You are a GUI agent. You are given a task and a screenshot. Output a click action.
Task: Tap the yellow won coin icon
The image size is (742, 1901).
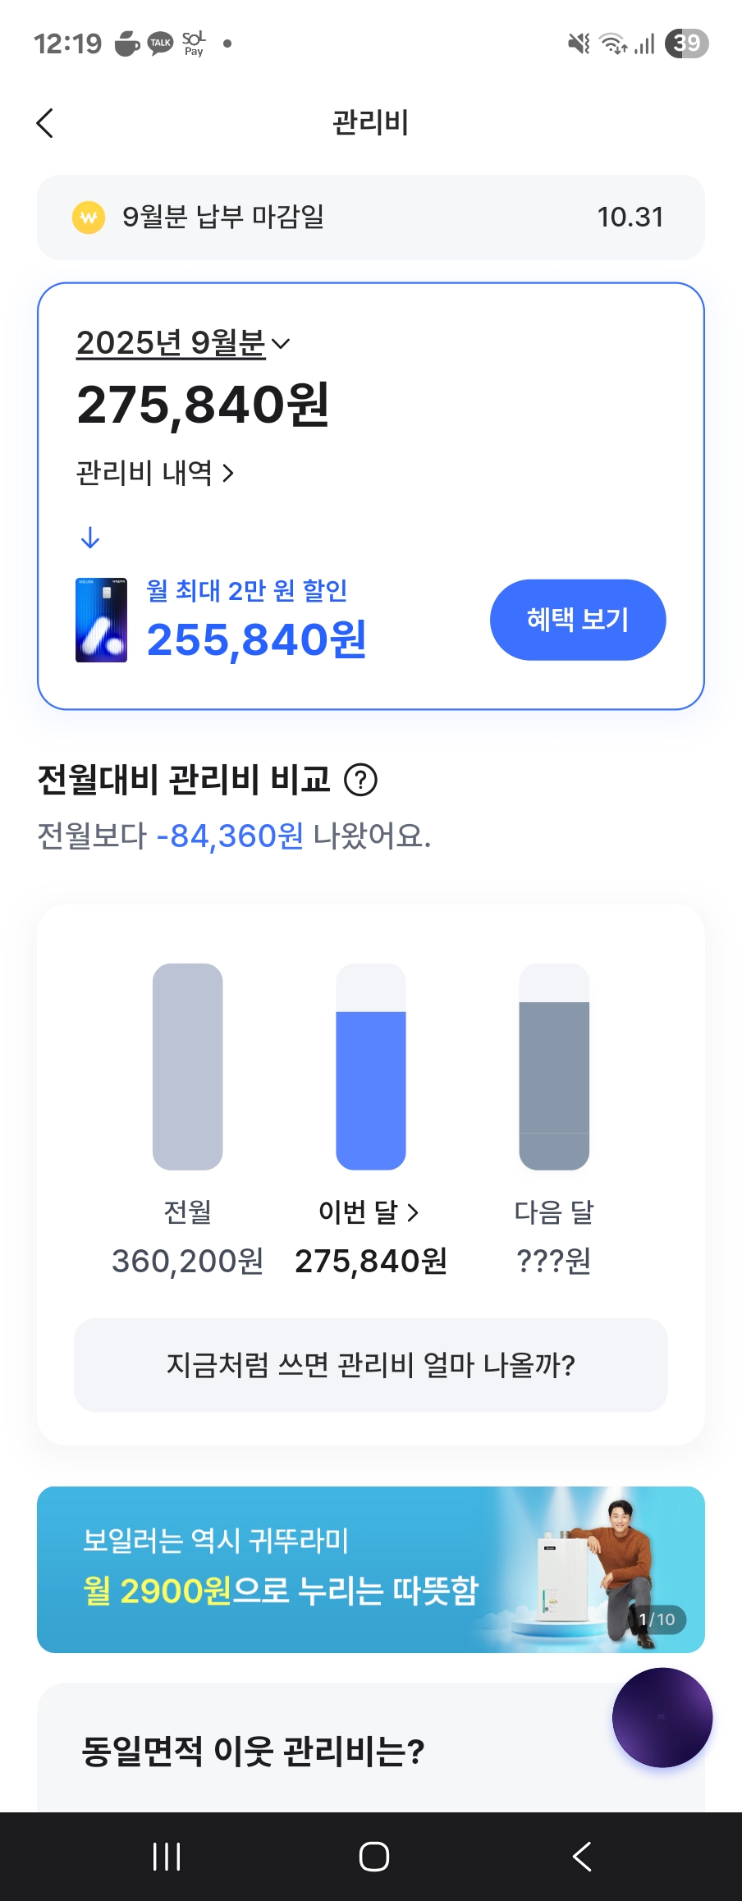pyautogui.click(x=89, y=218)
